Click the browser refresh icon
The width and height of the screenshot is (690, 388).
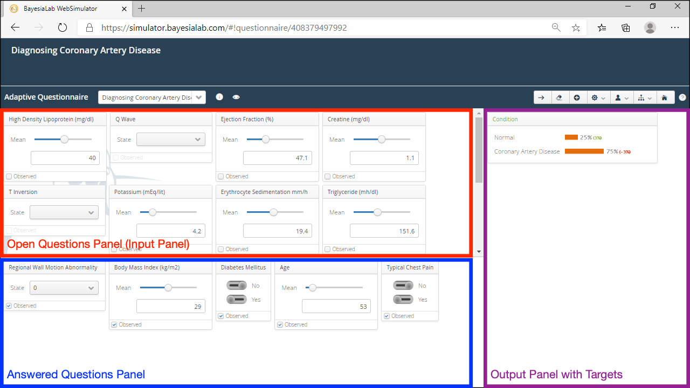(62, 27)
